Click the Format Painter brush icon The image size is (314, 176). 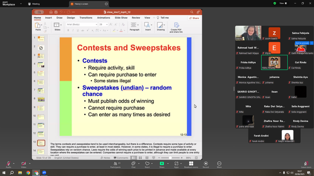(x=45, y=31)
